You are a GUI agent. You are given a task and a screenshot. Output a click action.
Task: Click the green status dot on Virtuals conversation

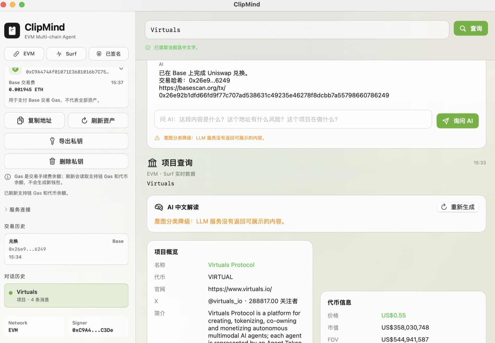[11, 293]
